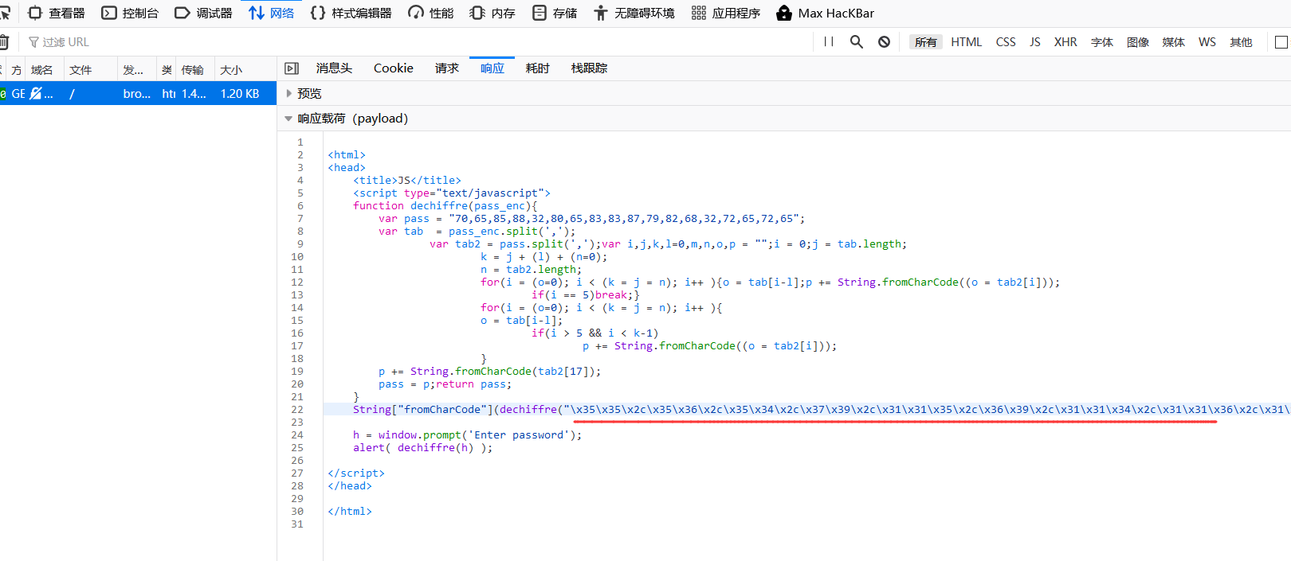
Task: Sort by 大小 size column header
Action: tap(245, 70)
